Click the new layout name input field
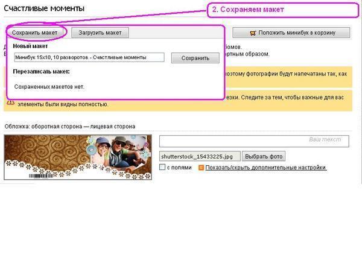 click(89, 57)
